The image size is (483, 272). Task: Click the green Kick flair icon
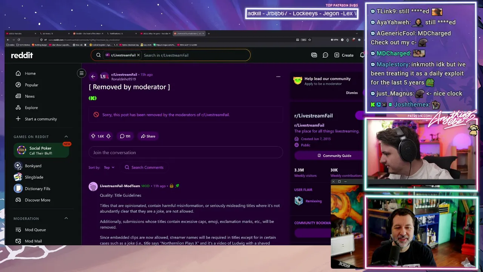92,98
